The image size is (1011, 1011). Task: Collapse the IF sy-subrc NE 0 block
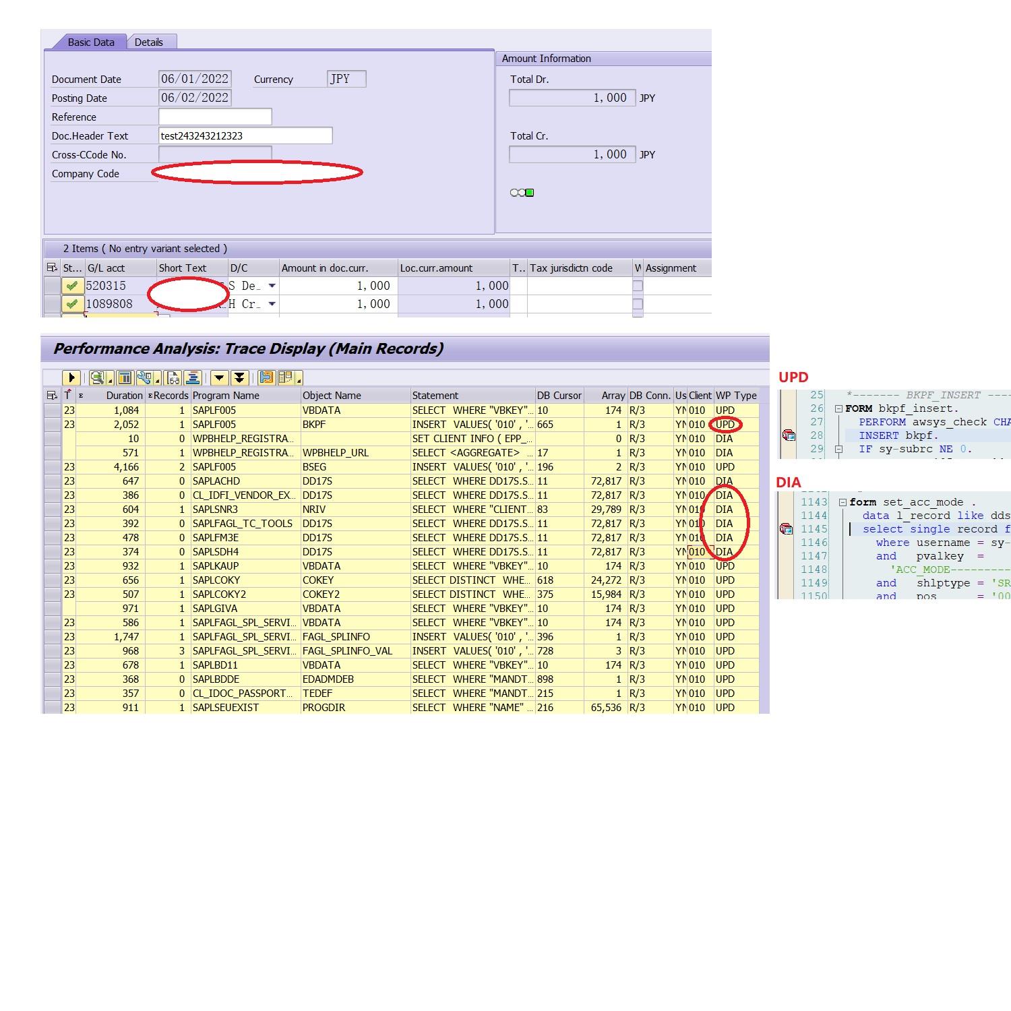(x=838, y=449)
